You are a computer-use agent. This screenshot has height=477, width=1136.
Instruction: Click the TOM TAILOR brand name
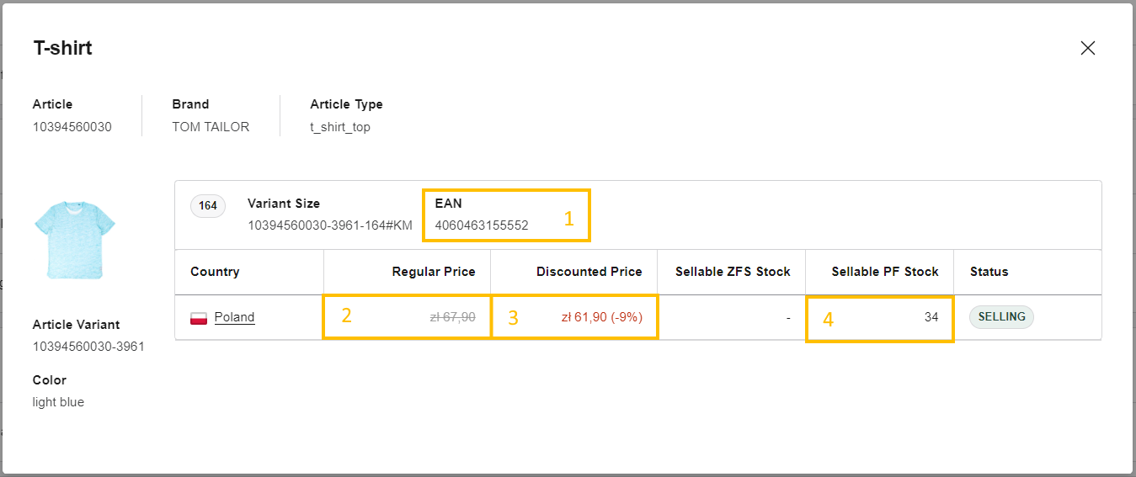[211, 127]
